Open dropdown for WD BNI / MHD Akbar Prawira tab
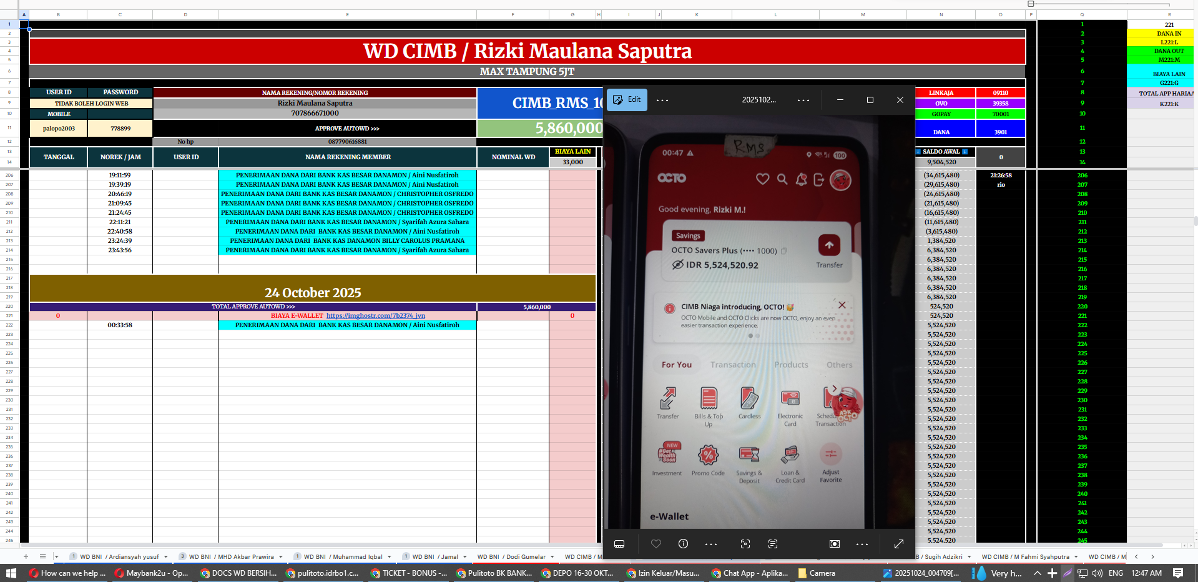1198x582 pixels. (281, 557)
